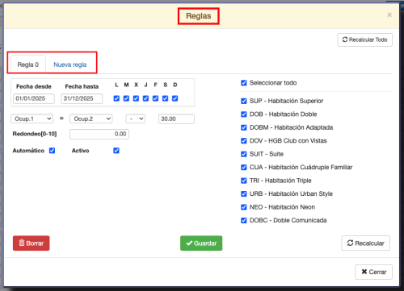Uncheck the L (Monday) checkbox

tap(116, 98)
